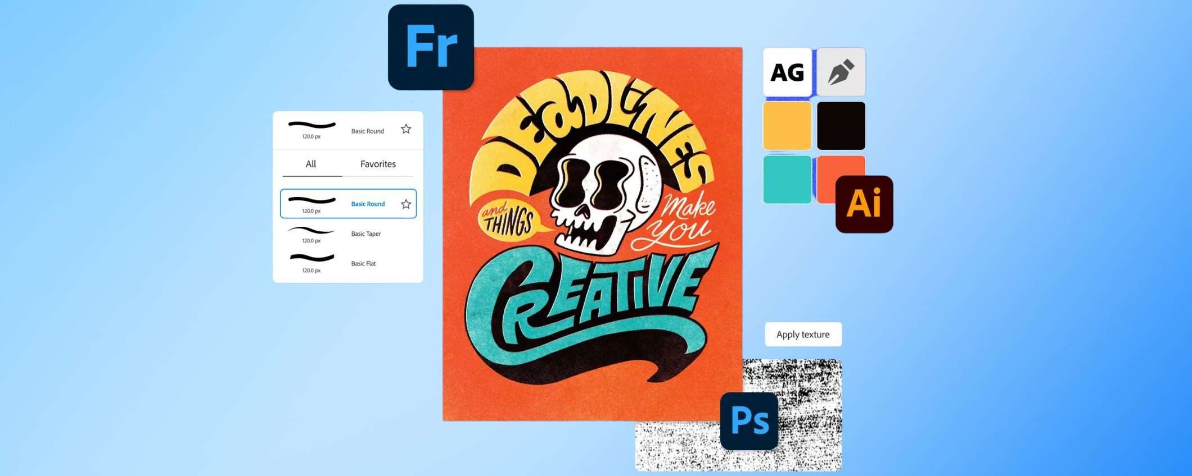Open the Adobe Fresco Fr app icon
This screenshot has width=1192, height=476.
[x=431, y=47]
